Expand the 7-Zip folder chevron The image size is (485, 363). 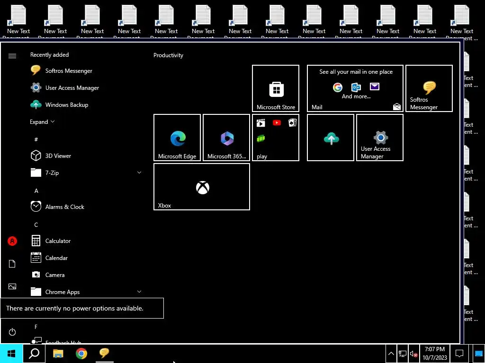point(139,173)
